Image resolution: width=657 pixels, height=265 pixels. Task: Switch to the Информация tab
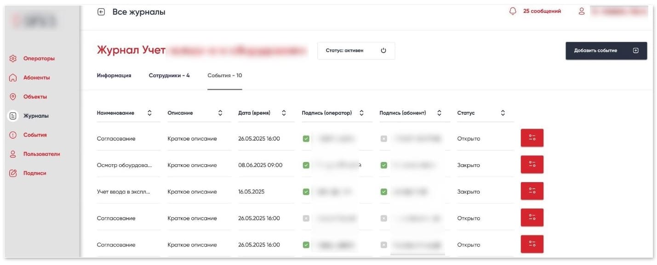(114, 75)
